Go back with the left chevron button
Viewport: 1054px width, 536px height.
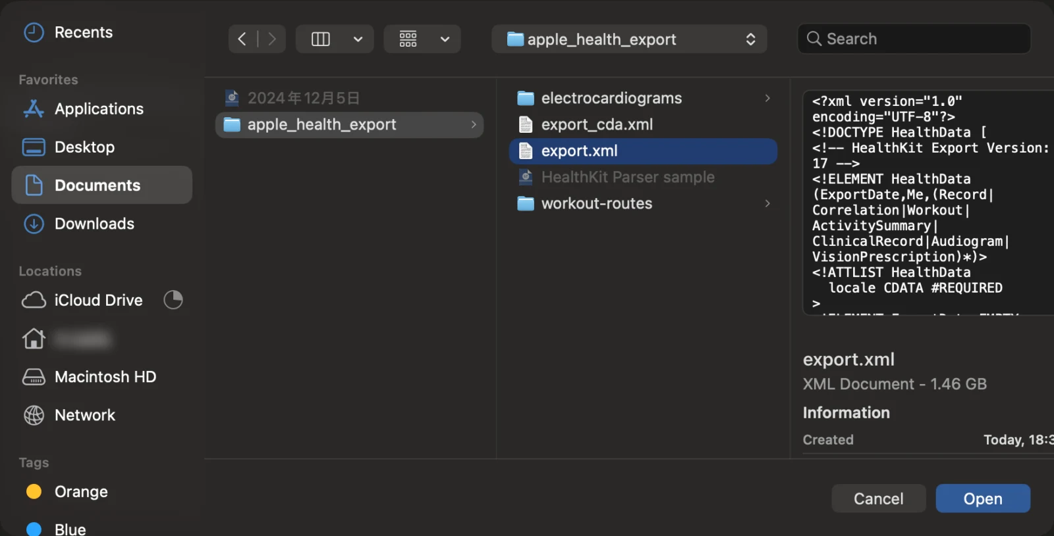click(242, 39)
